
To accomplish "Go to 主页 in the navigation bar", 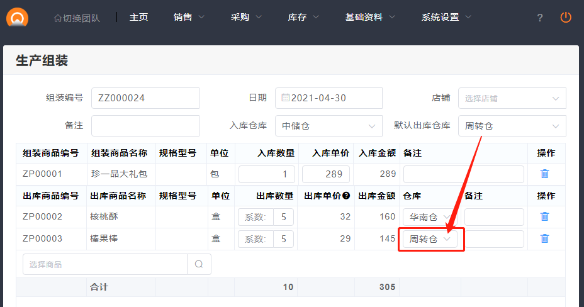I will (138, 18).
